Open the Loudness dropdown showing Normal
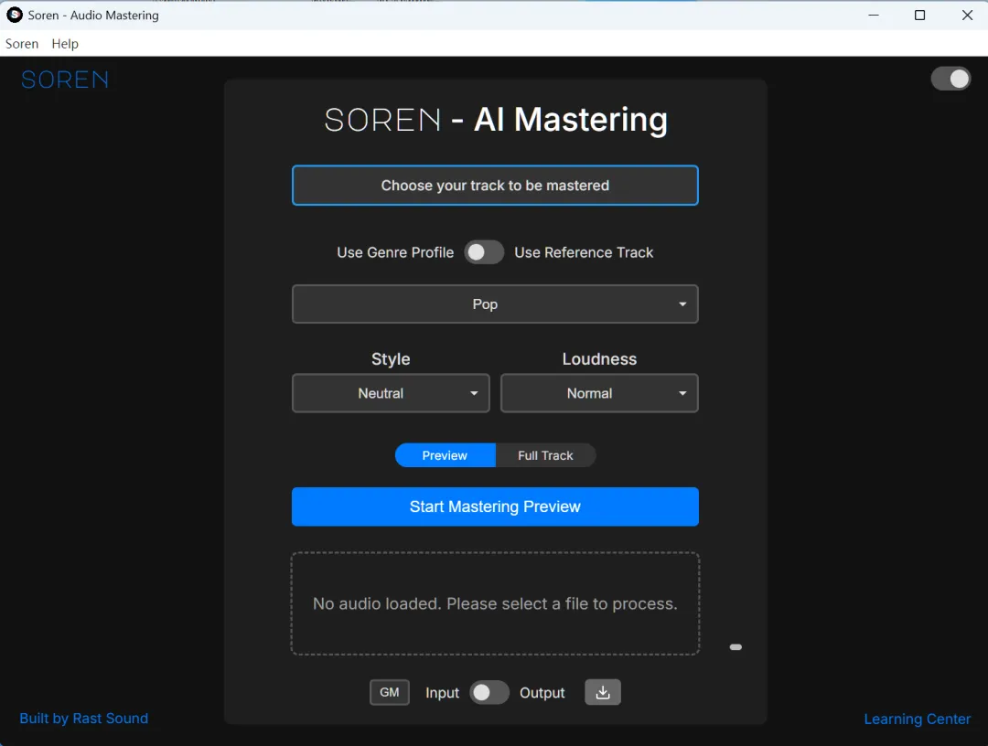The image size is (988, 746). tap(599, 393)
